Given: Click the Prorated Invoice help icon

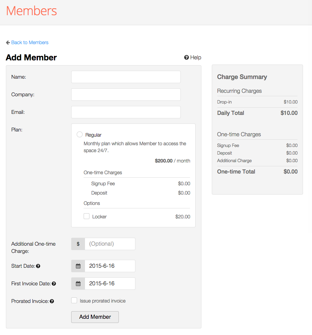Looking at the screenshot, I should 52,301.
